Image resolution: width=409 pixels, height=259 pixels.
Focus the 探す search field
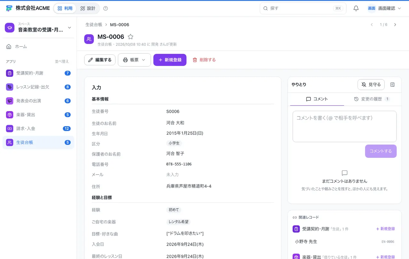pos(303,8)
